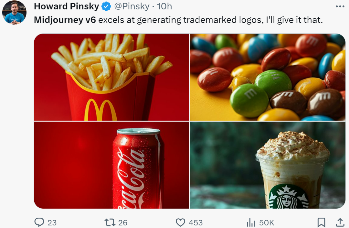349x228 pixels.
Task: Open the Coca-Cola can image
Action: [111, 165]
